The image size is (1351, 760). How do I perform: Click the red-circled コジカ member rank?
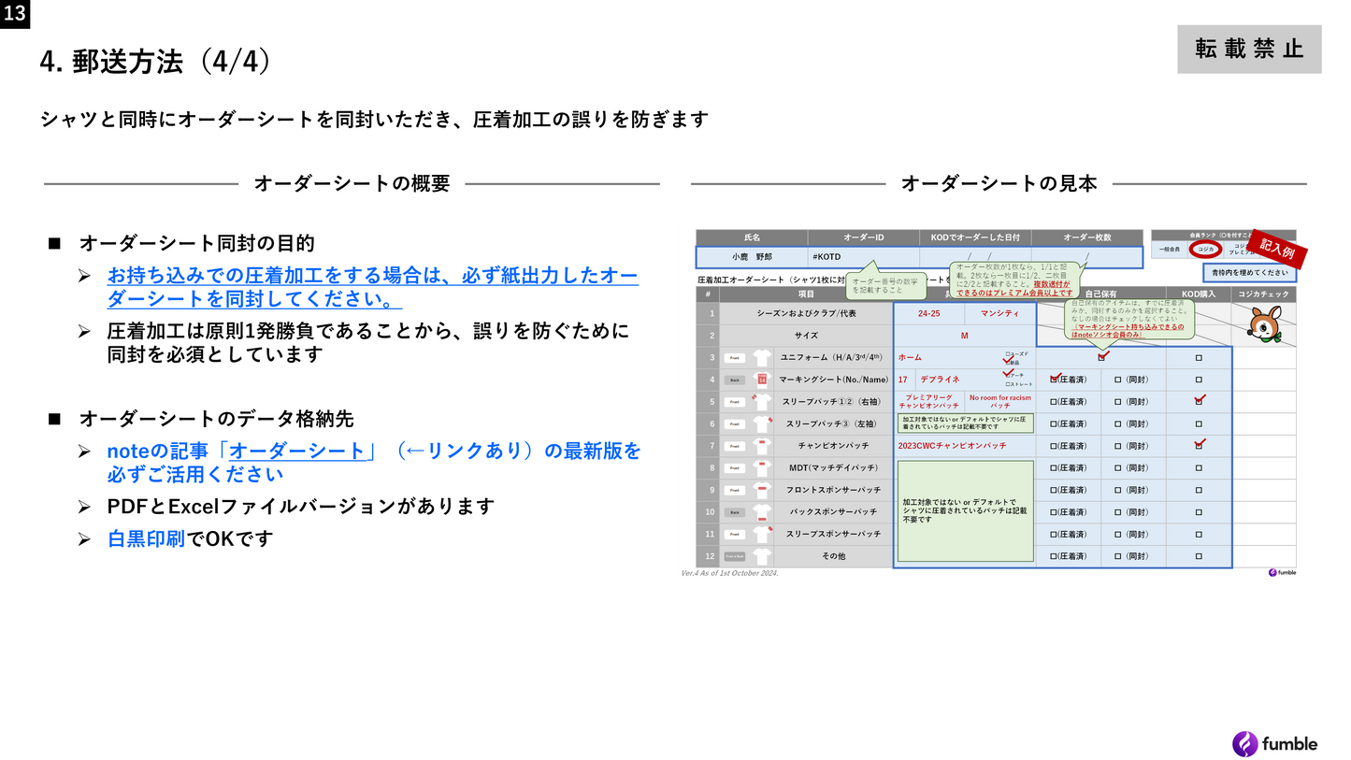(1205, 250)
